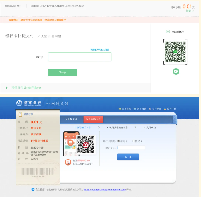The width and height of the screenshot is (201, 197).
Task: Focus the quick pay bank card input field
Action: tap(80, 57)
